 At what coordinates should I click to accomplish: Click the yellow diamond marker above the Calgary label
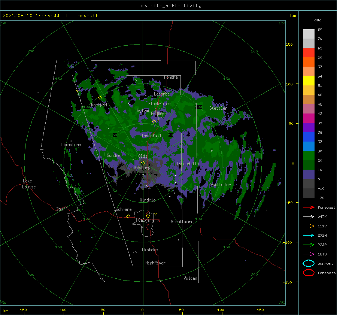tap(148, 216)
